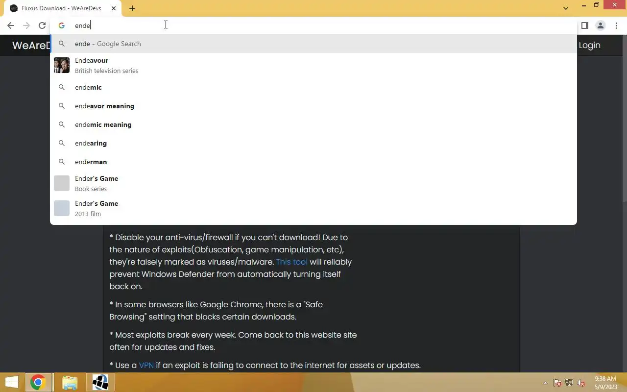Click search icon beside 'endearing'
This screenshot has height=392, width=627.
[x=62, y=143]
